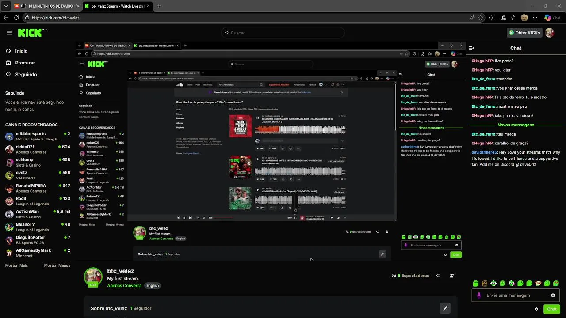Open browser settings three-dot menu

coord(535,18)
